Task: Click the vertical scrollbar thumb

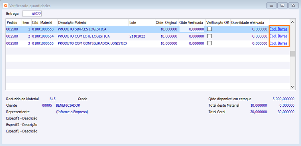Action: click(292, 54)
